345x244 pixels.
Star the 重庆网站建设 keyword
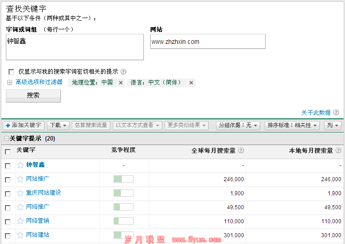(20, 193)
